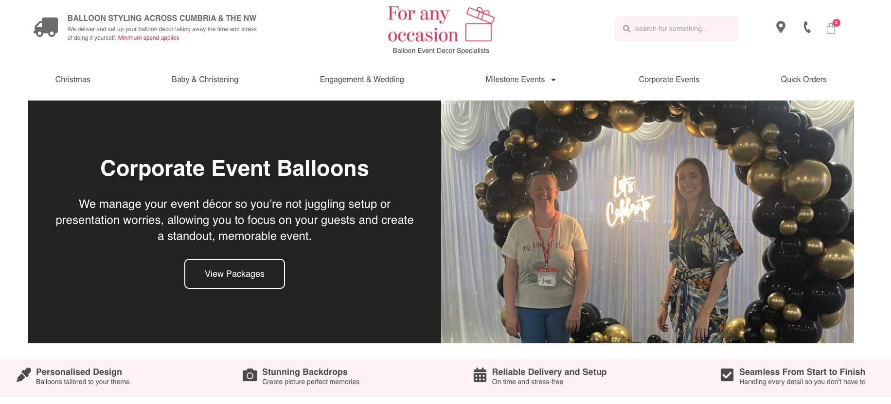This screenshot has height=404, width=891.
Task: Open the Christmas menu item
Action: [72, 80]
